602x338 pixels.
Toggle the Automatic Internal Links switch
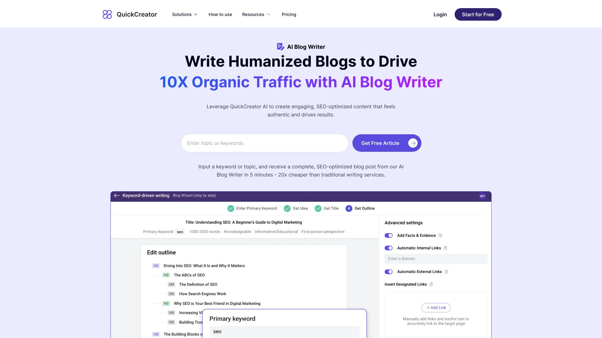point(388,248)
